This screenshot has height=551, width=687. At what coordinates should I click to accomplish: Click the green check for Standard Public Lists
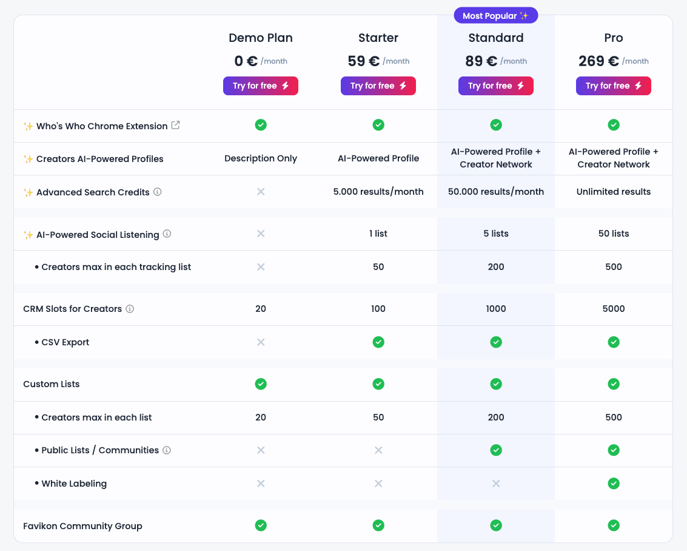[495, 450]
